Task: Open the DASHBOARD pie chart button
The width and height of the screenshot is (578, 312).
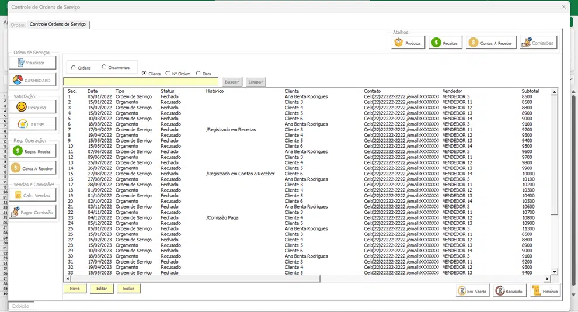Action: [x=33, y=80]
